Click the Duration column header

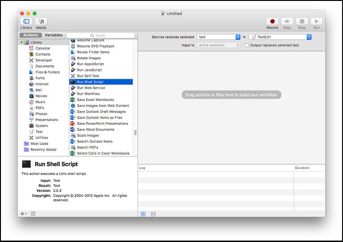309,168
